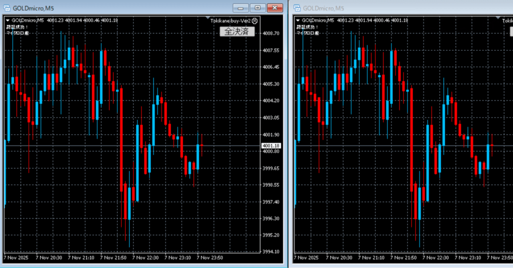
Task: Maximize the left GOLDmicro,M5 window
Action: (x=258, y=8)
